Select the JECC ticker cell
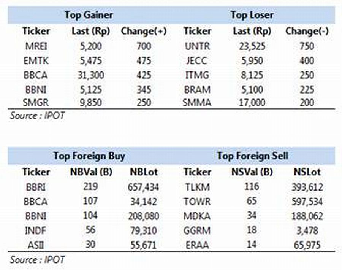 pyautogui.click(x=196, y=61)
